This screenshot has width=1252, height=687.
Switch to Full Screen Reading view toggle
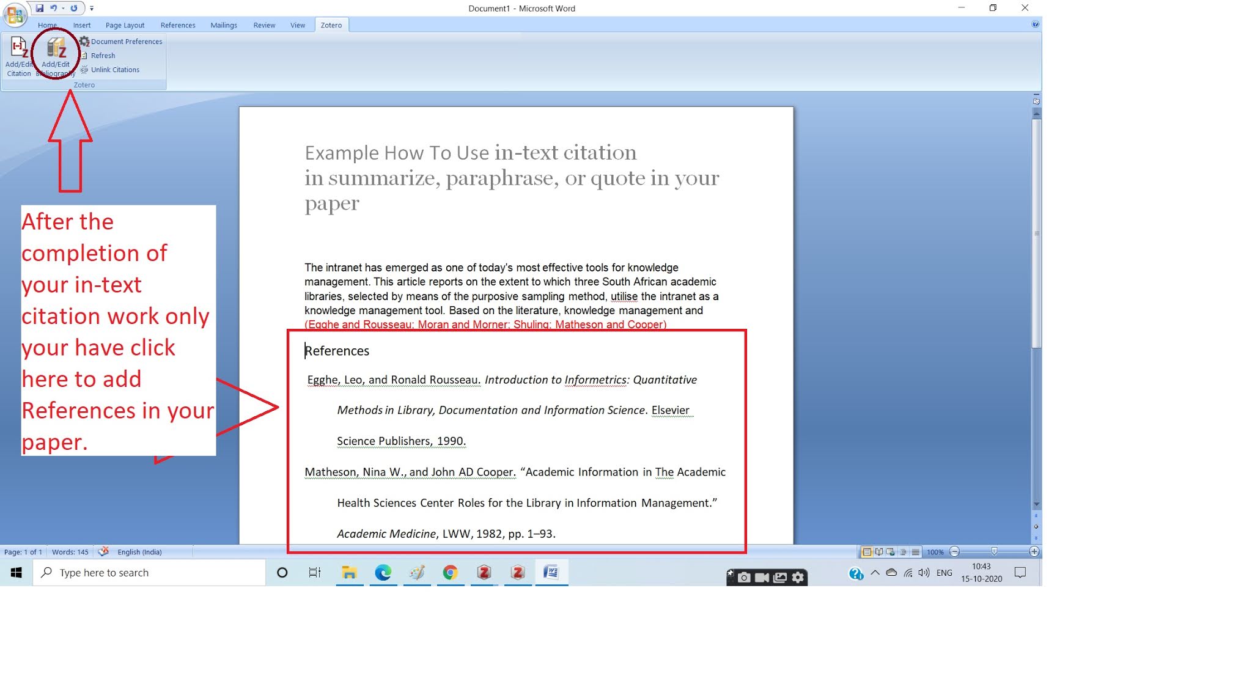tap(878, 551)
